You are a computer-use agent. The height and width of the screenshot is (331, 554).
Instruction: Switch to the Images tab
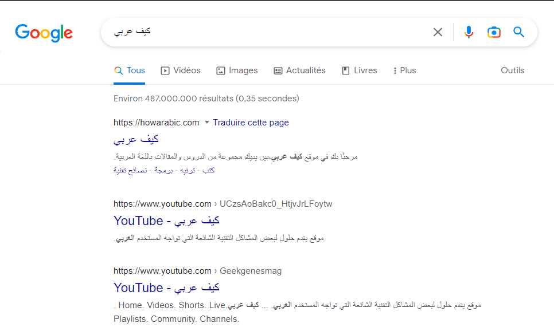[237, 70]
